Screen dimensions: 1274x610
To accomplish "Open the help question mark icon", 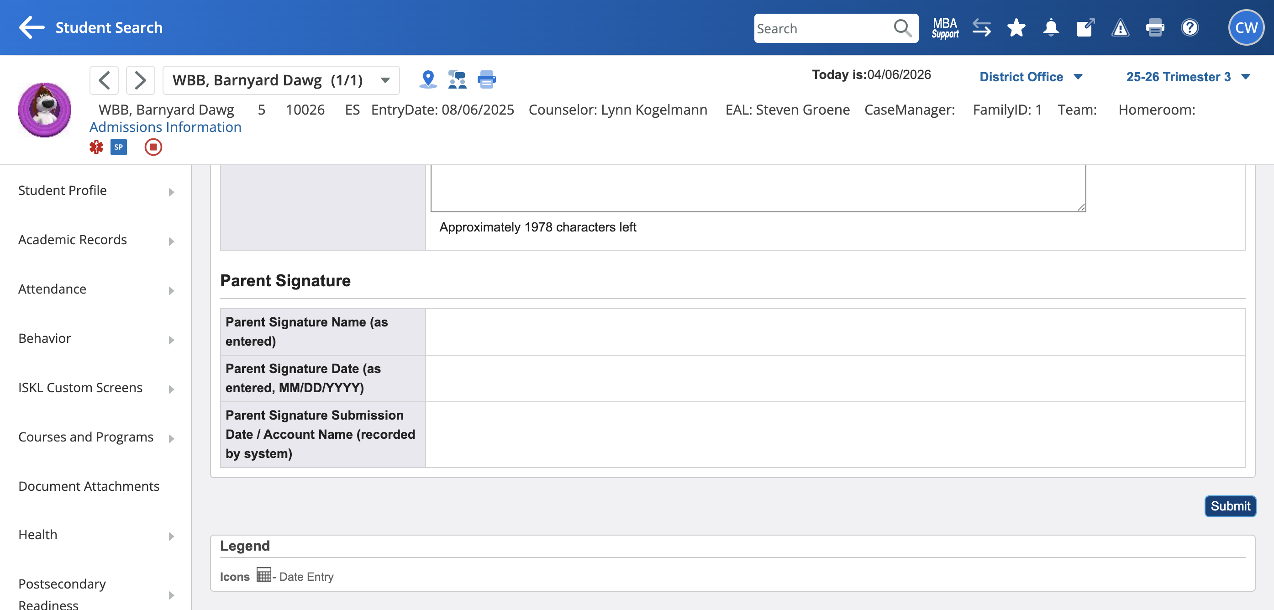I will pyautogui.click(x=1190, y=28).
